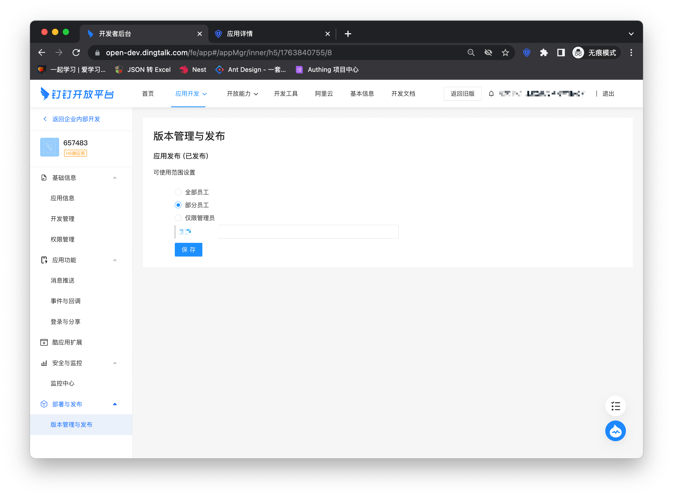This screenshot has width=673, height=498.
Task: Select the 仅限管理员 radio option
Action: (178, 218)
